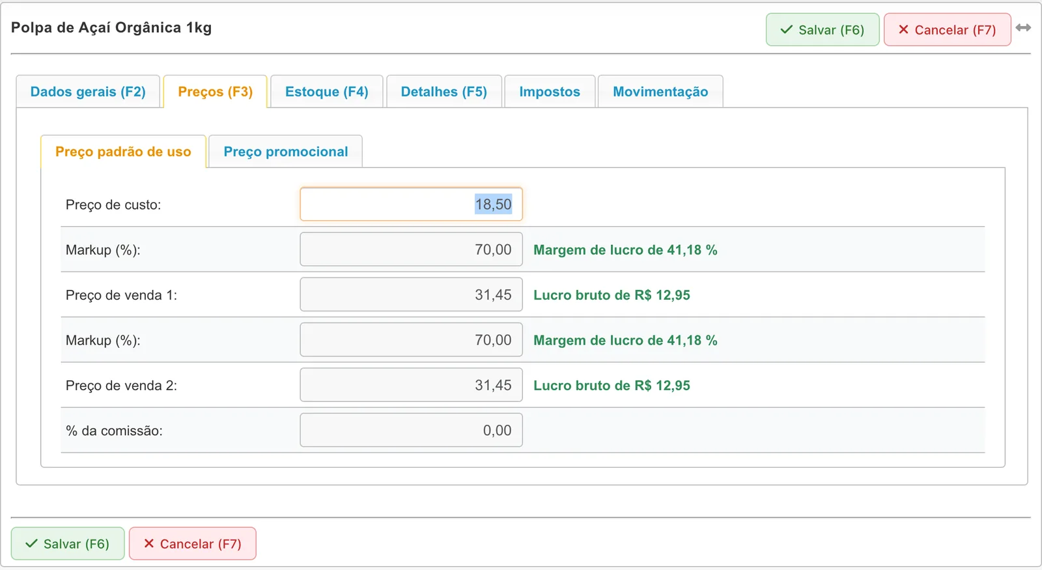Go to the Impostos tab
This screenshot has height=570, width=1042.
(550, 92)
